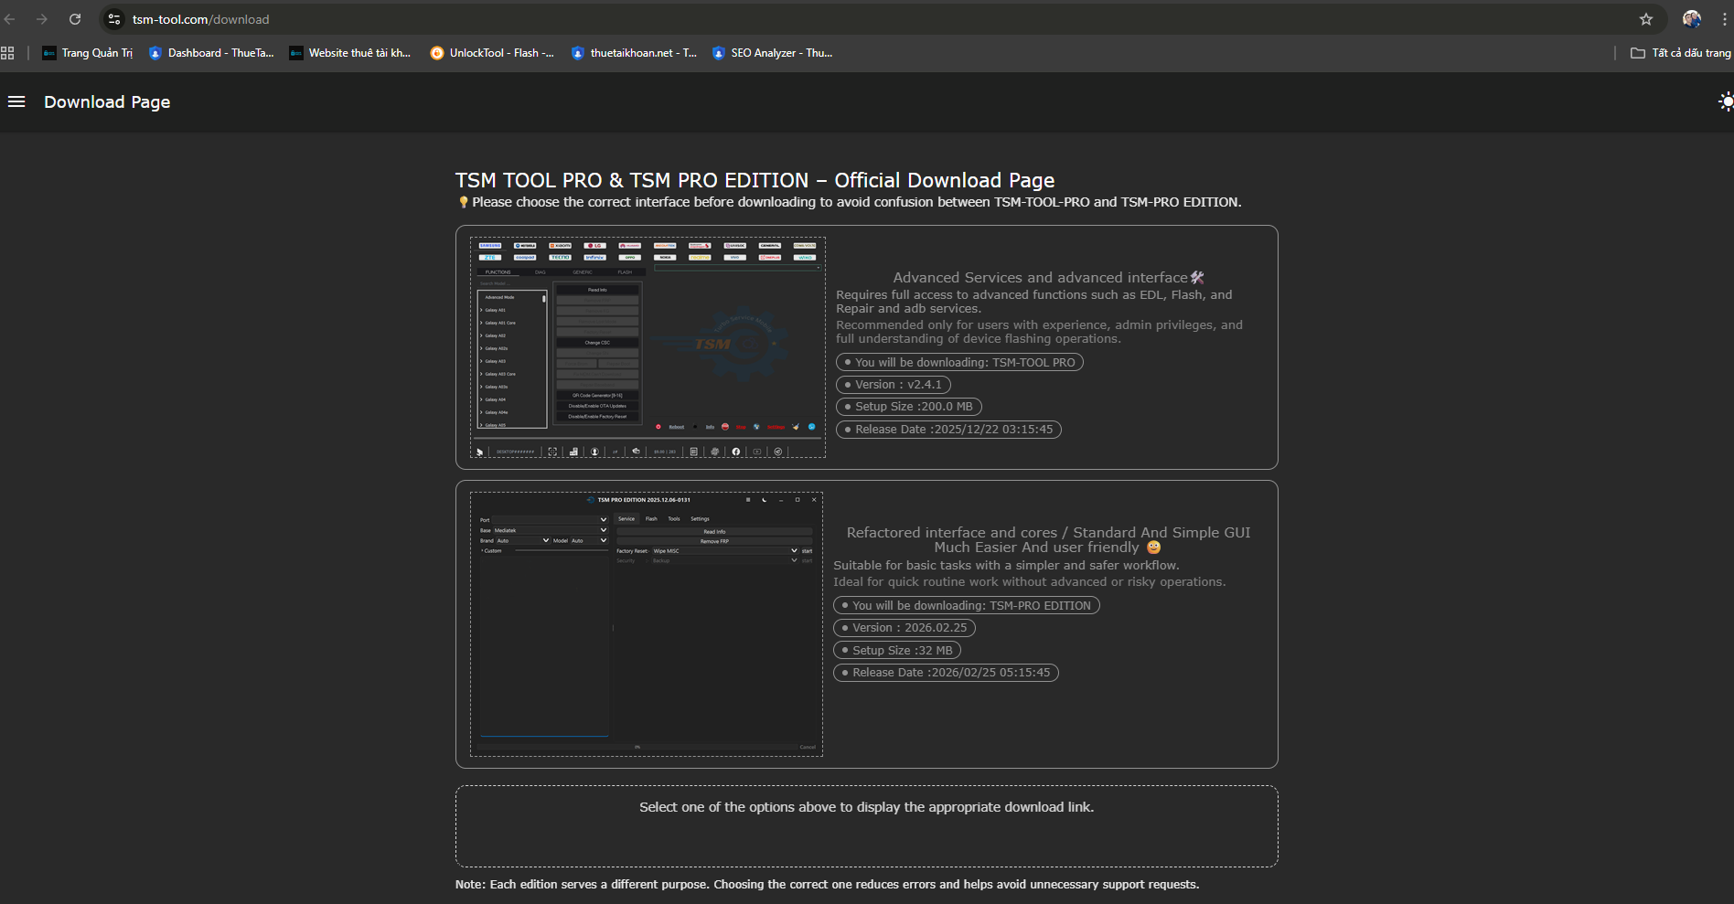Viewport: 1734px width, 904px height.
Task: Click the 'Version : 2026.02.25' chip
Action: click(904, 628)
